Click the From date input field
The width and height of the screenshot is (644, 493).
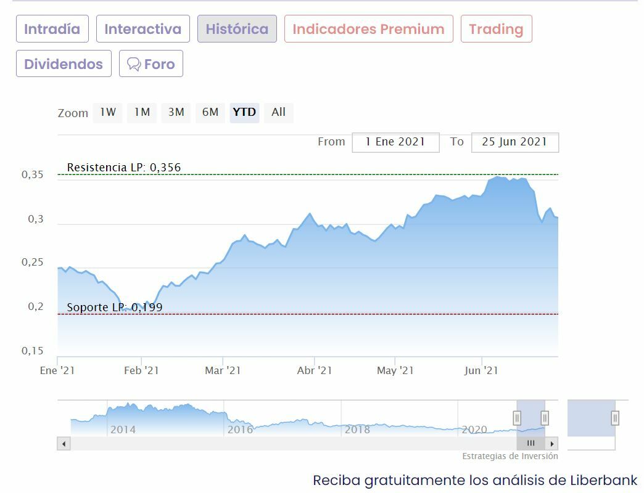point(395,142)
